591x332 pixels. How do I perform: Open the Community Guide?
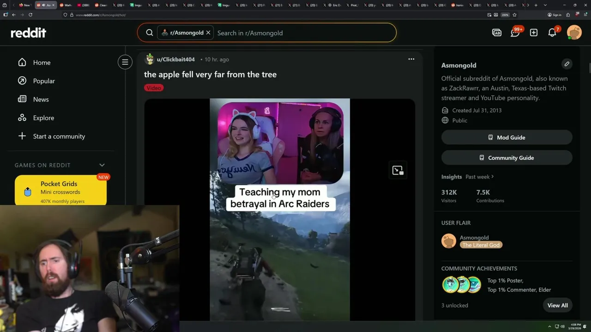(507, 158)
